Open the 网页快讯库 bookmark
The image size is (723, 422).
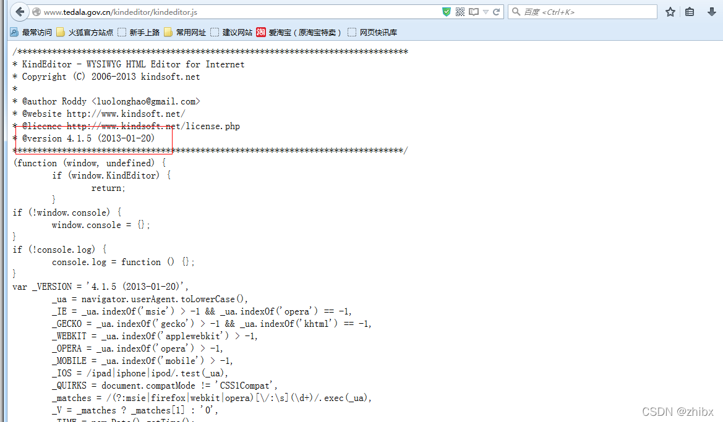coord(372,32)
